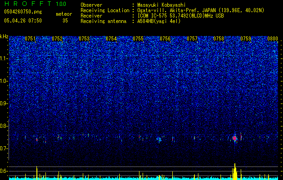Click the 'Receiver' field label
The width and height of the screenshot is (283, 180).
[91, 16]
